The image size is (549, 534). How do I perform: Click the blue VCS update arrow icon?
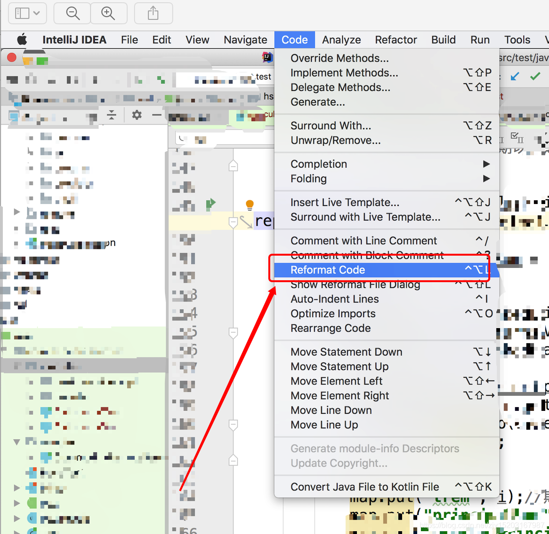[515, 76]
